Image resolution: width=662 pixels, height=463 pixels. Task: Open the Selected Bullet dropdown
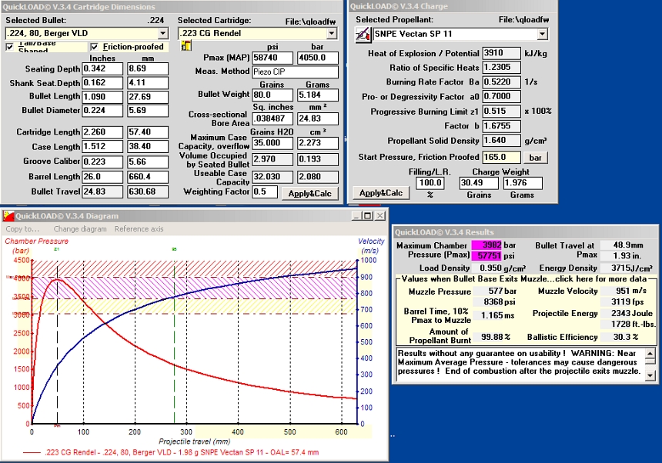coord(163,33)
